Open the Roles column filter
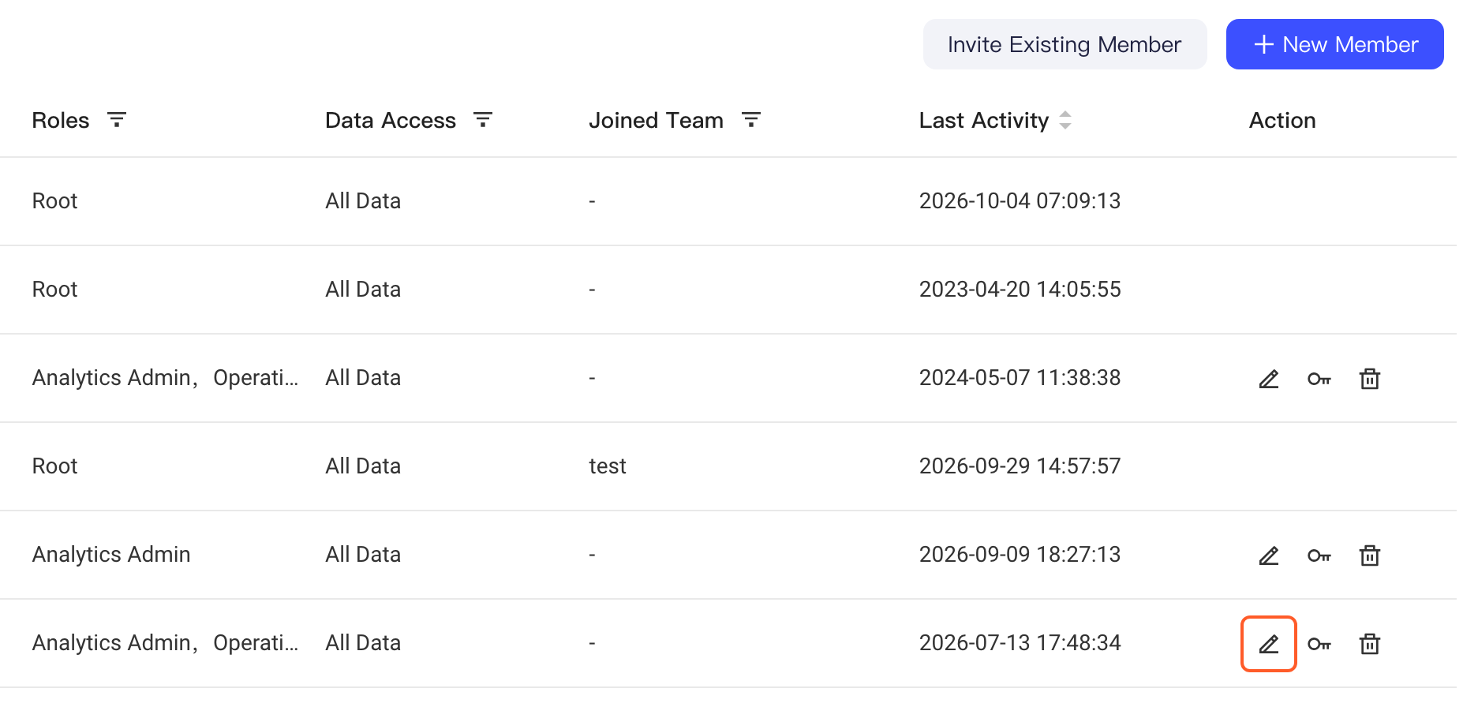This screenshot has height=707, width=1463. [x=117, y=120]
